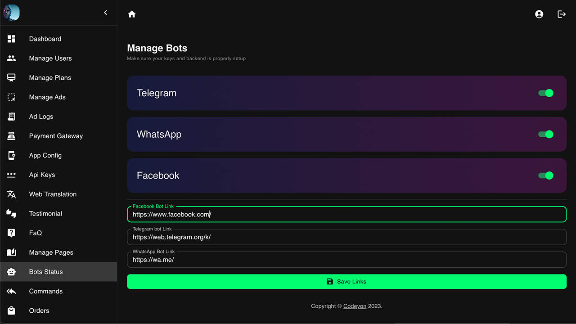576x324 pixels.
Task: Open the Api Keys menu item
Action: (x=58, y=175)
